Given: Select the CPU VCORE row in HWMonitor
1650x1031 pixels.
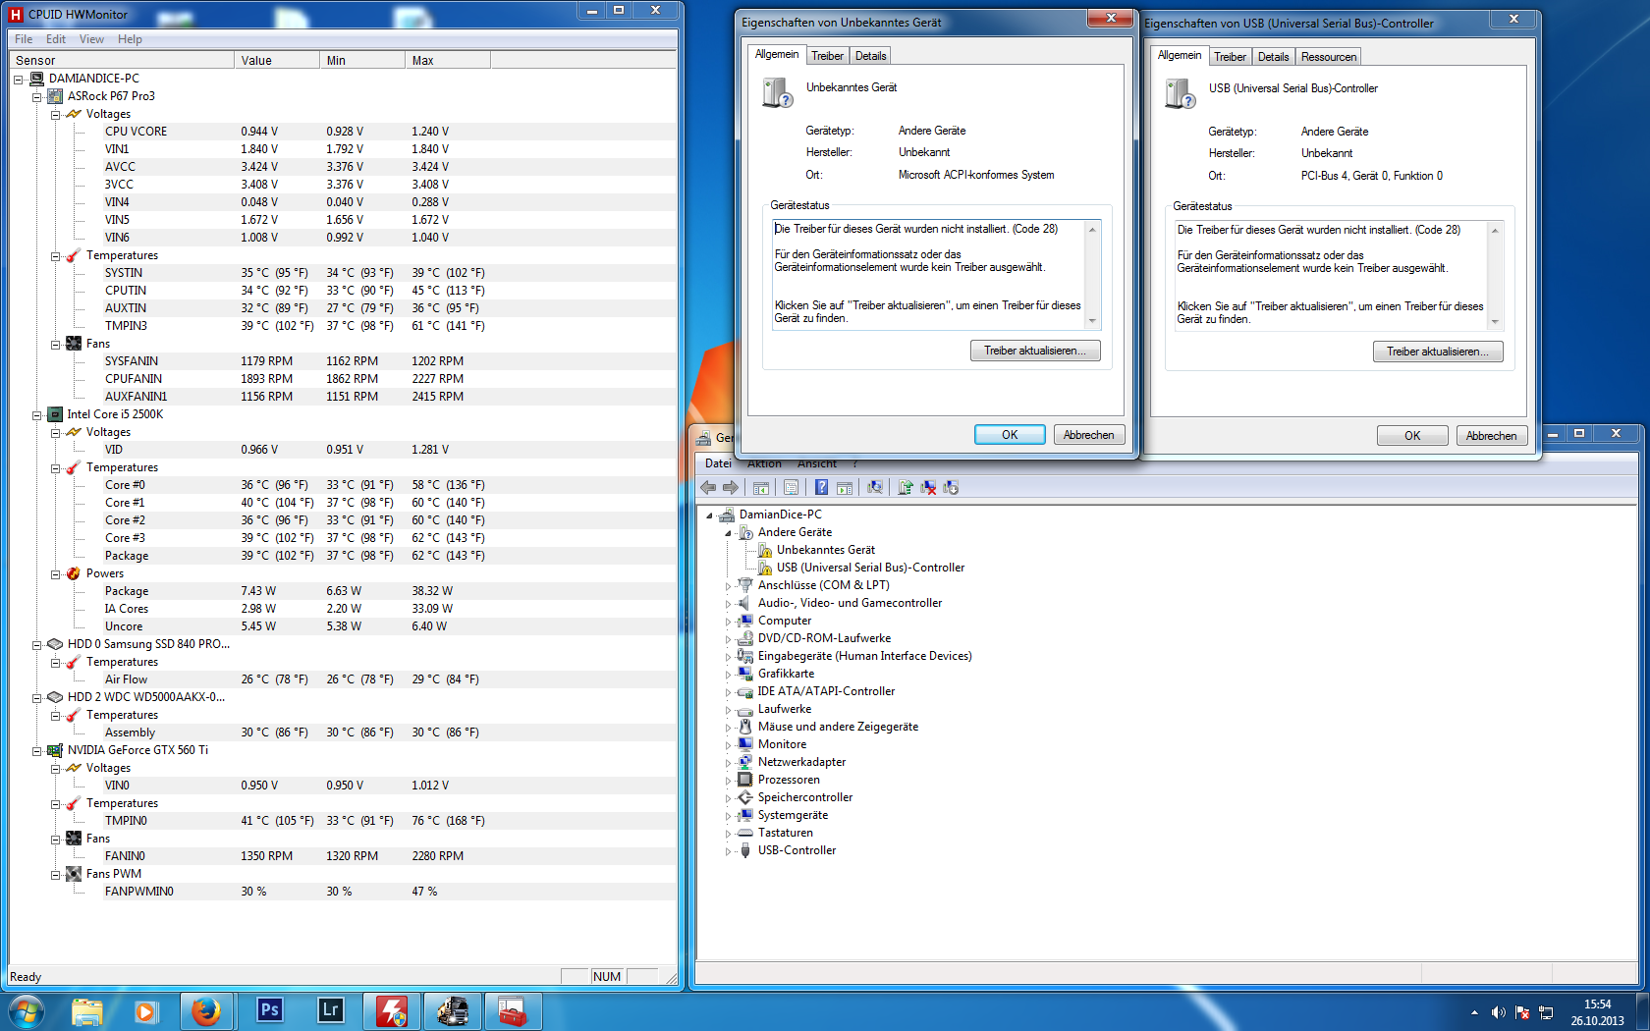Looking at the screenshot, I should pyautogui.click(x=390, y=132).
